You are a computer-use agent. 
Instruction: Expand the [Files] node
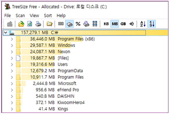pos(12,58)
